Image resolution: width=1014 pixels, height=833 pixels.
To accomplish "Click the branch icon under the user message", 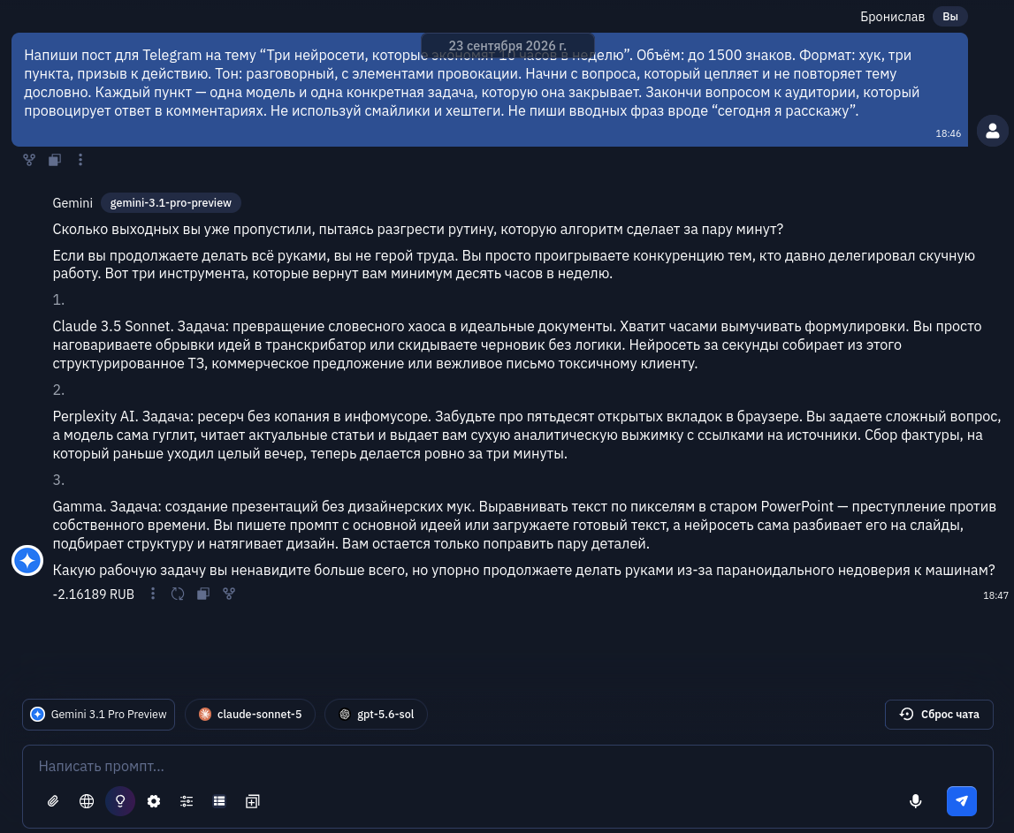I will (x=29, y=160).
